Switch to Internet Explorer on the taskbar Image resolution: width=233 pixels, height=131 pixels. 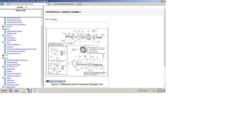click(35, 91)
